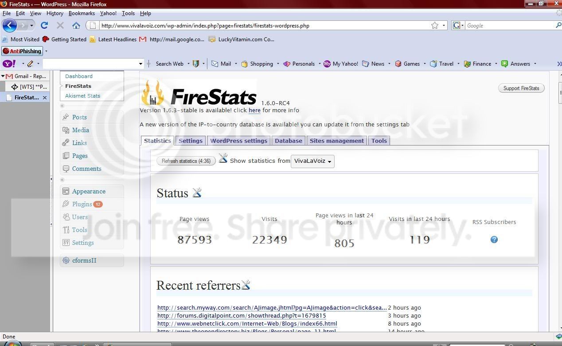Expand the AntiPhishing dropdown arrow
This screenshot has height=346, width=562.
tap(46, 51)
